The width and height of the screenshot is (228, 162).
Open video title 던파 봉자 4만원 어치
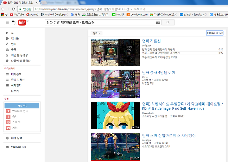[x=159, y=72]
